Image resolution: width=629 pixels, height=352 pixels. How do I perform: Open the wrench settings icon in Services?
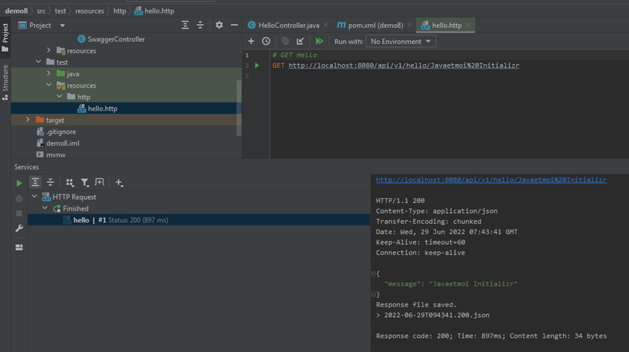[19, 228]
